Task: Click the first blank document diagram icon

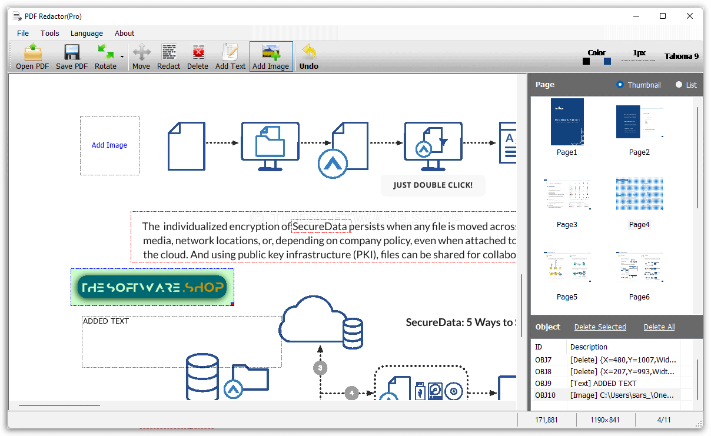Action: pyautogui.click(x=187, y=146)
